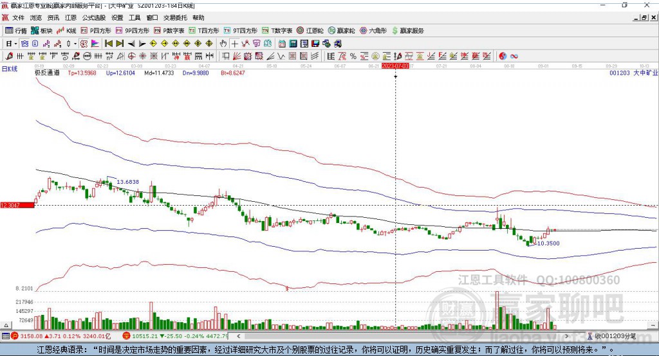The height and width of the screenshot is (356, 659).
Task: Open the P四方形 tool
Action: pos(96,31)
